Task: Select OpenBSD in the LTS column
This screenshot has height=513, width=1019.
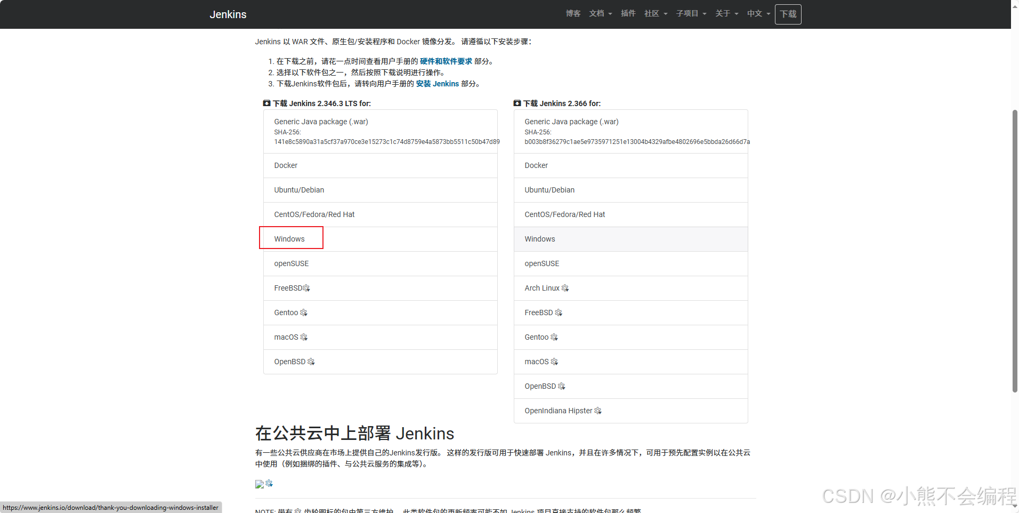Action: point(381,362)
